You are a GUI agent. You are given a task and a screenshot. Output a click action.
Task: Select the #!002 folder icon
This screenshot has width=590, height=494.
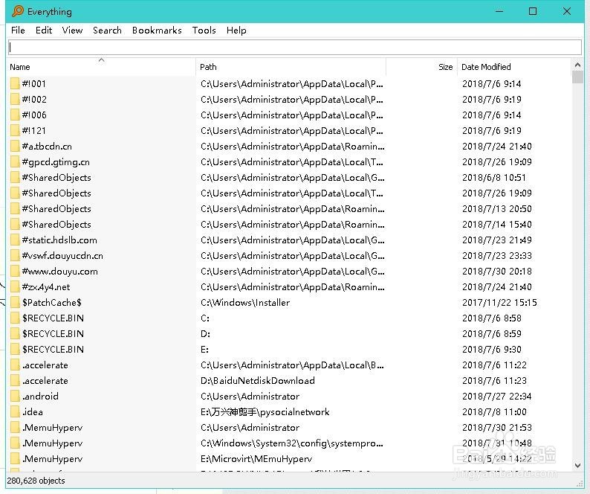pyautogui.click(x=15, y=100)
